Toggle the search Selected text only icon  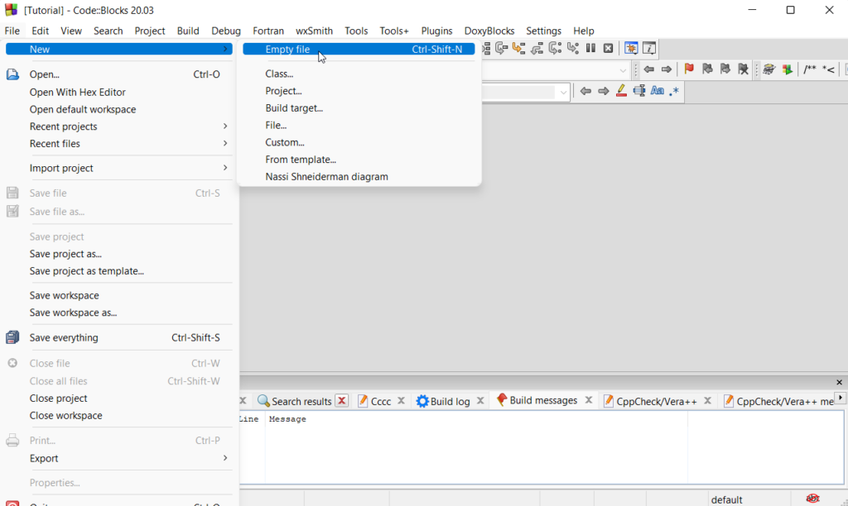(x=639, y=91)
